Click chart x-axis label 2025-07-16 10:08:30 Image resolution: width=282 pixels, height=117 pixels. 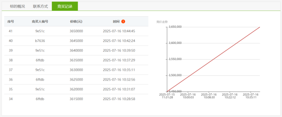(x=209, y=96)
